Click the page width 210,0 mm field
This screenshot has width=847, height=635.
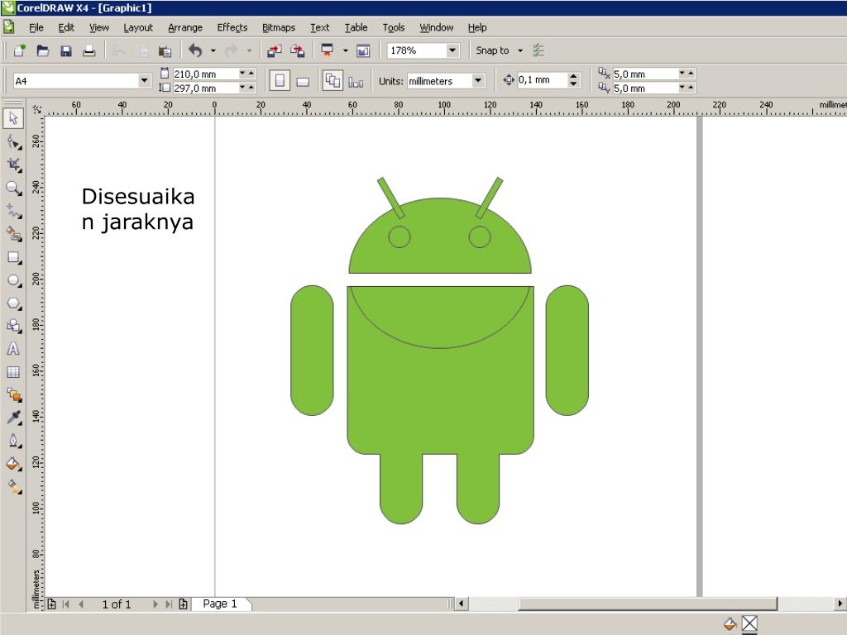(205, 74)
